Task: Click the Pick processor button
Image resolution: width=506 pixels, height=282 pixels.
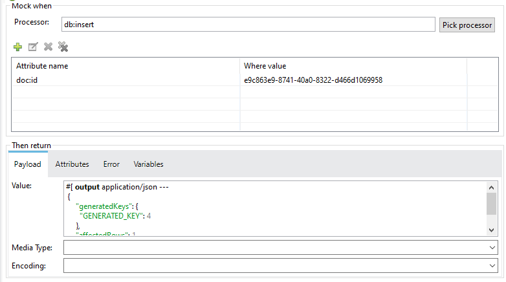Action: click(467, 25)
